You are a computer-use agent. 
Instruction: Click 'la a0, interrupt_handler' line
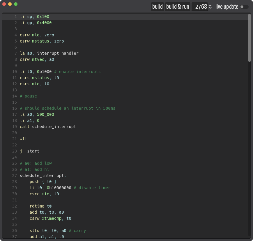point(49,53)
